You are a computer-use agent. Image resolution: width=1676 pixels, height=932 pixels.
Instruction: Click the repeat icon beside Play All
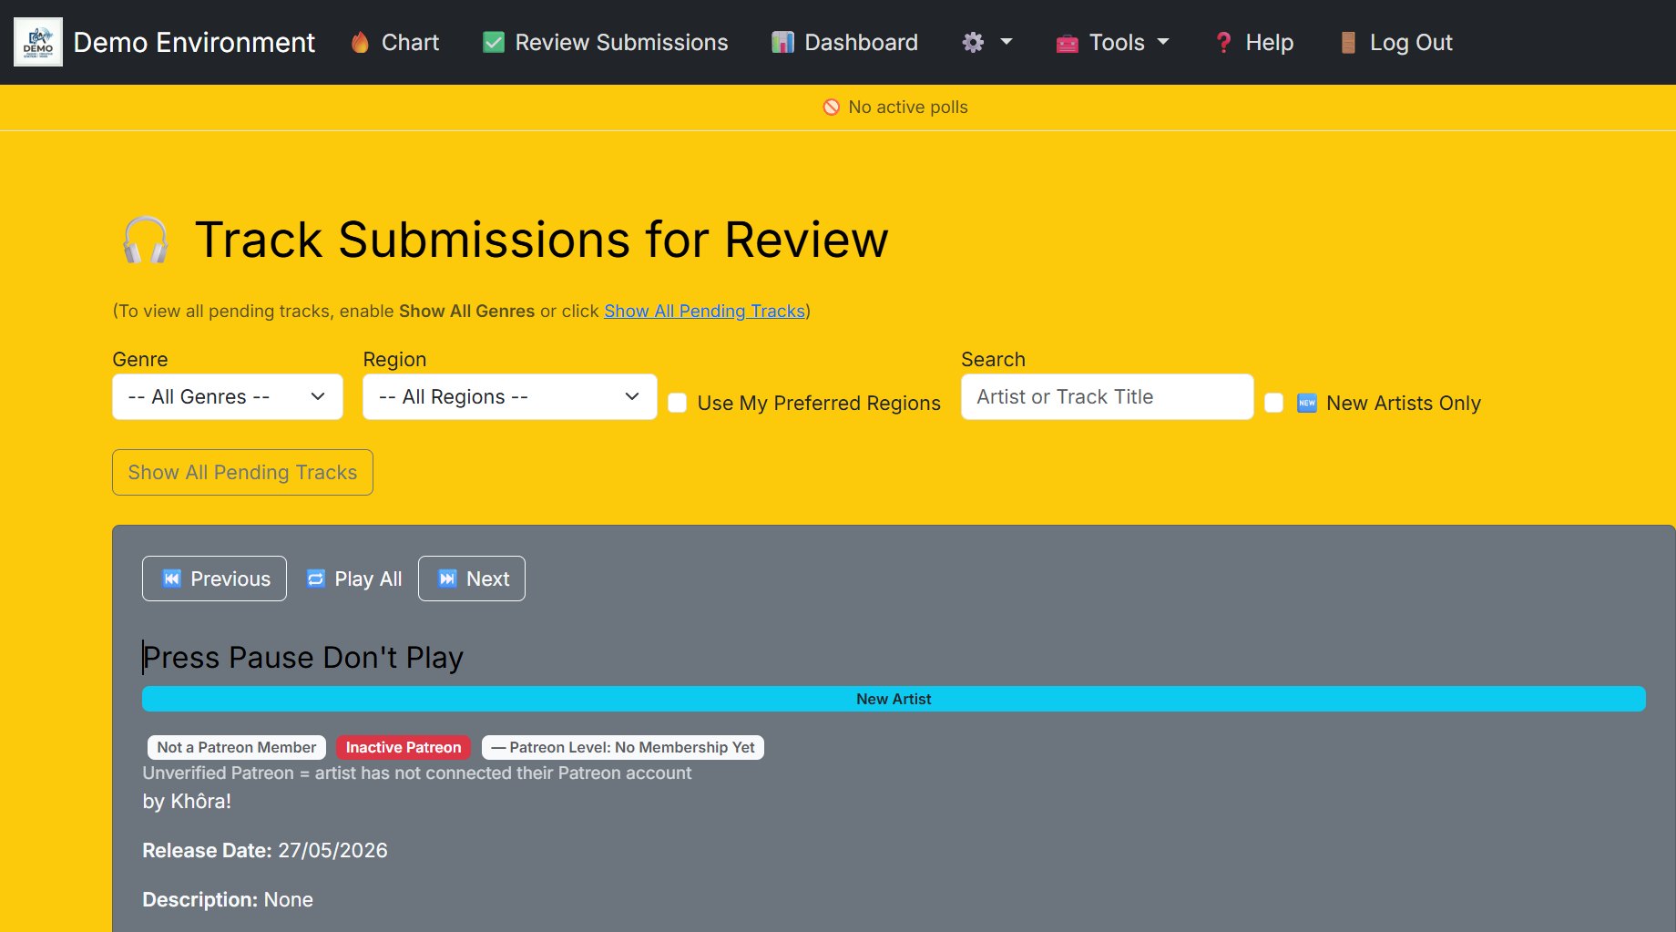[315, 579]
